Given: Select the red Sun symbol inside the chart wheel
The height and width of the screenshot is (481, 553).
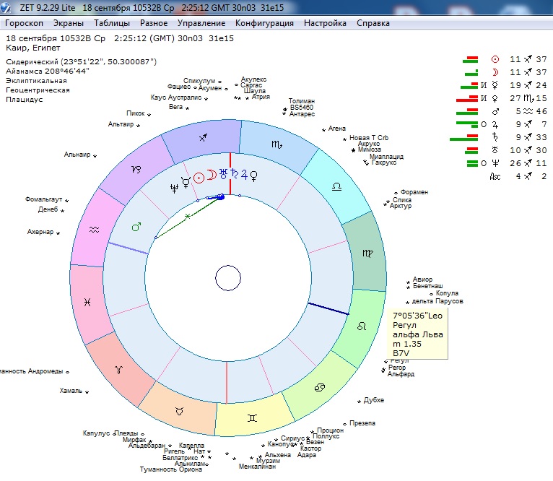Looking at the screenshot, I should [x=199, y=175].
